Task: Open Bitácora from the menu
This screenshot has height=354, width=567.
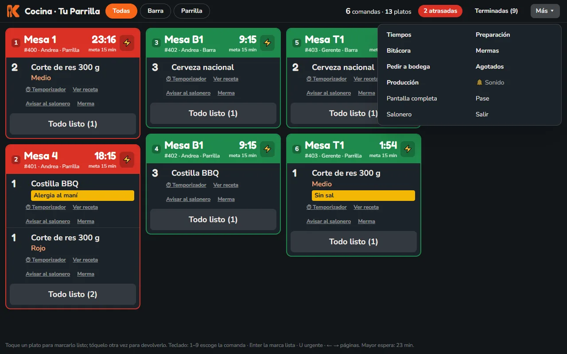Action: (x=399, y=50)
